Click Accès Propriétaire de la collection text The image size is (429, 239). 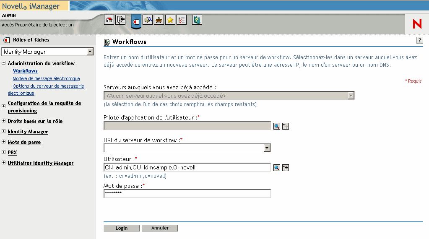click(38, 25)
